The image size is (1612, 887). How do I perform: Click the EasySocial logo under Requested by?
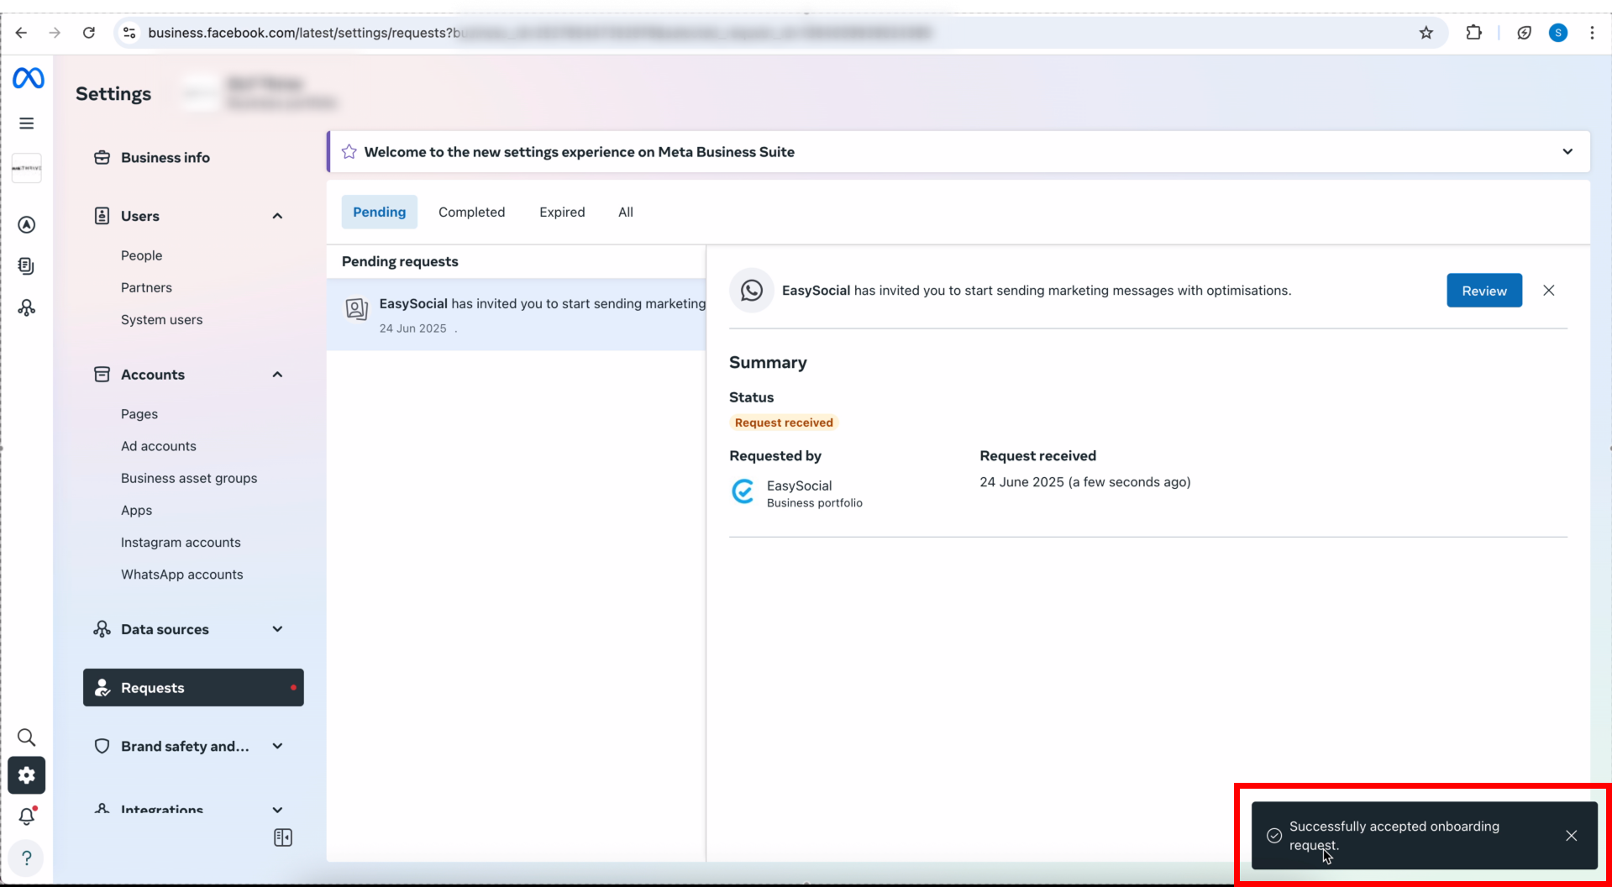point(743,491)
